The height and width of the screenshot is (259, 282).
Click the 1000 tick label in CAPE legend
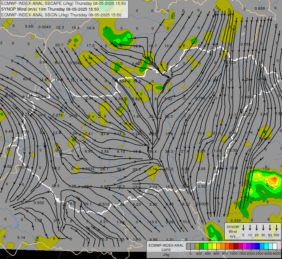pos(233,254)
